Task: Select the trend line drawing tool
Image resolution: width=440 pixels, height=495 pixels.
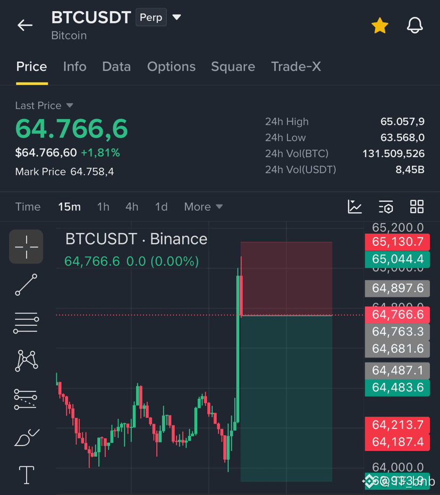Action: (26, 285)
